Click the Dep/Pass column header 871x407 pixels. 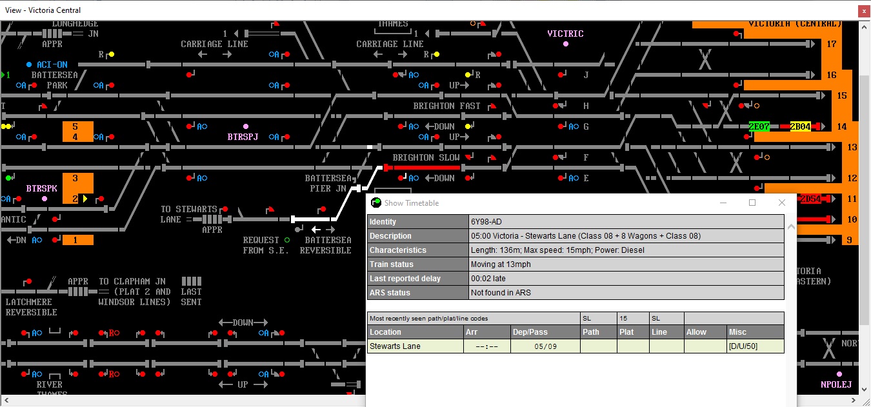click(x=545, y=332)
